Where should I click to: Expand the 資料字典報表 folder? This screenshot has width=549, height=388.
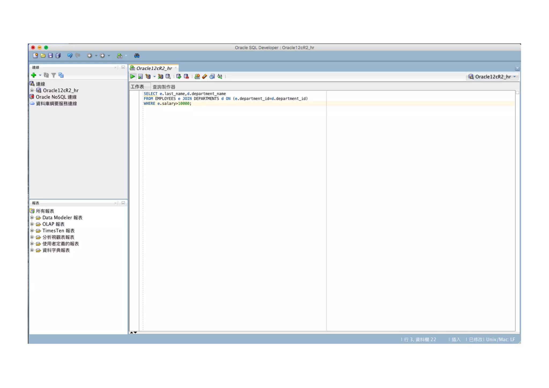pyautogui.click(x=32, y=250)
